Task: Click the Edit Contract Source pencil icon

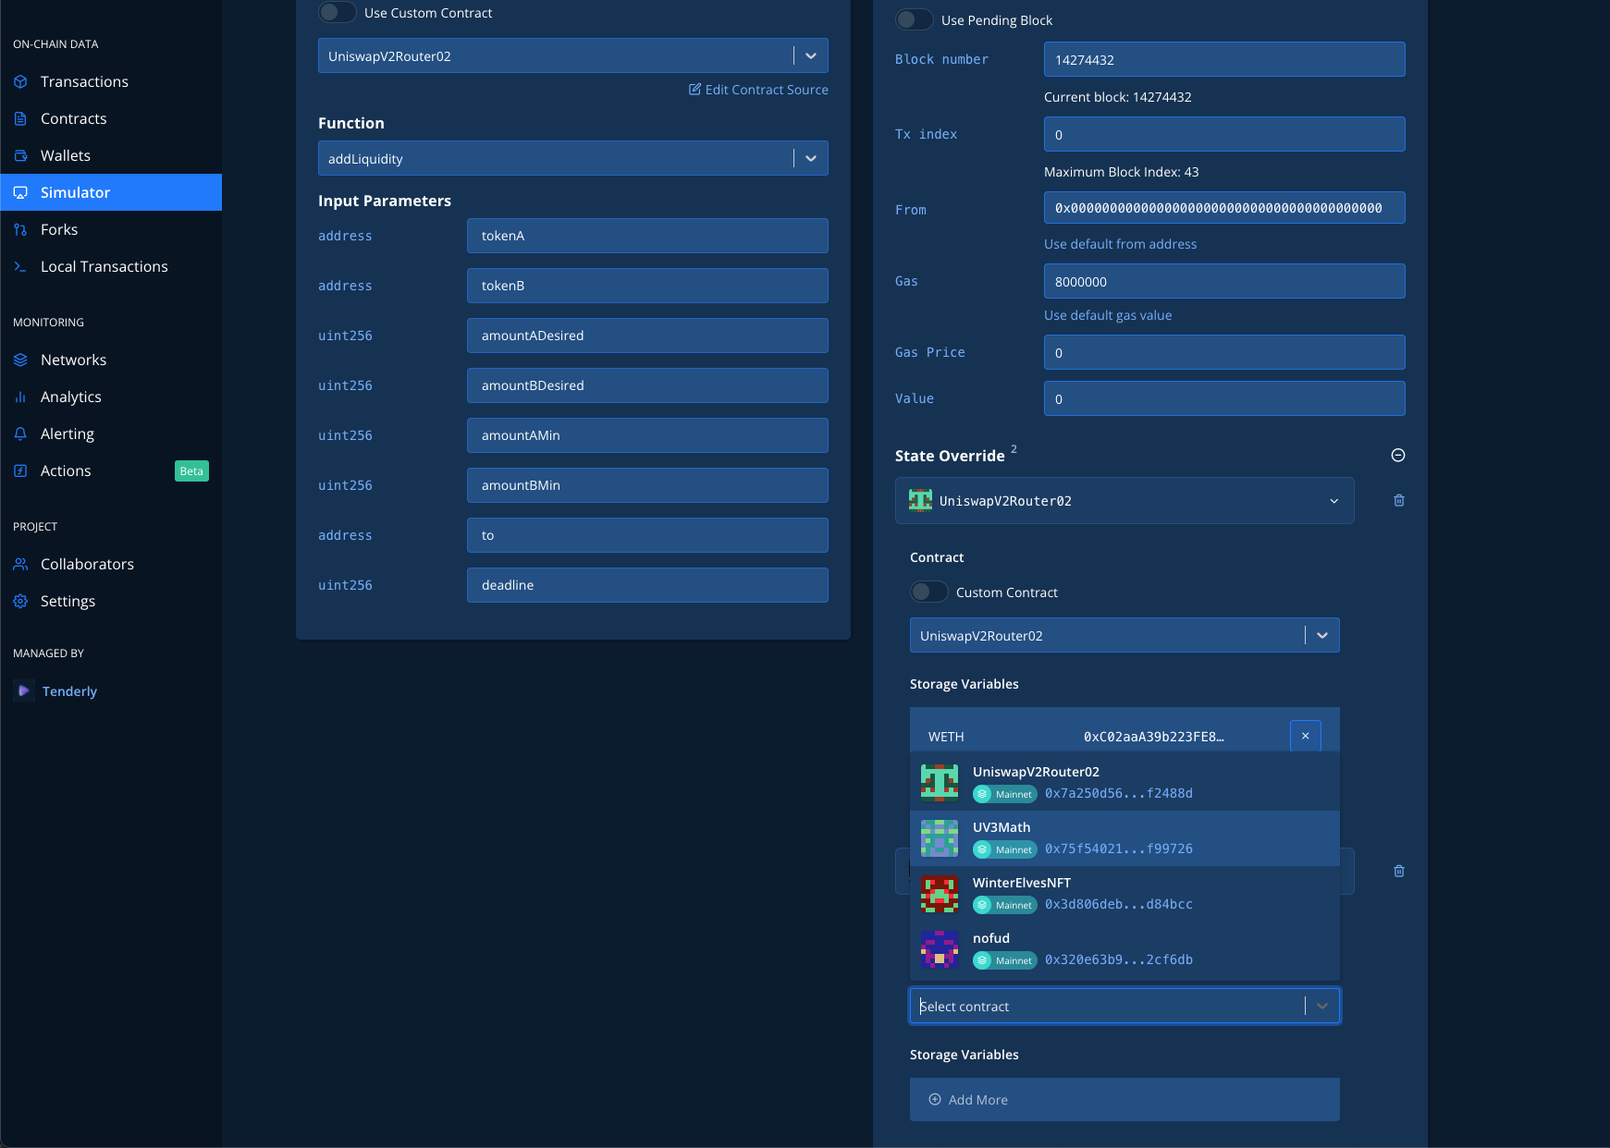Action: coord(694,89)
